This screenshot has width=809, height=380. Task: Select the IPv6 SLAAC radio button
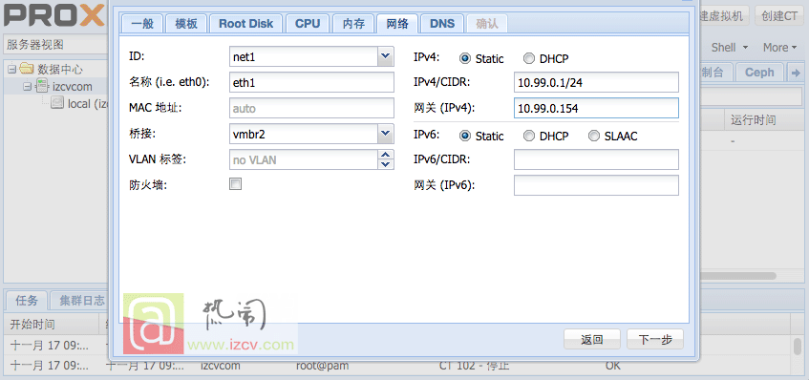(x=594, y=137)
